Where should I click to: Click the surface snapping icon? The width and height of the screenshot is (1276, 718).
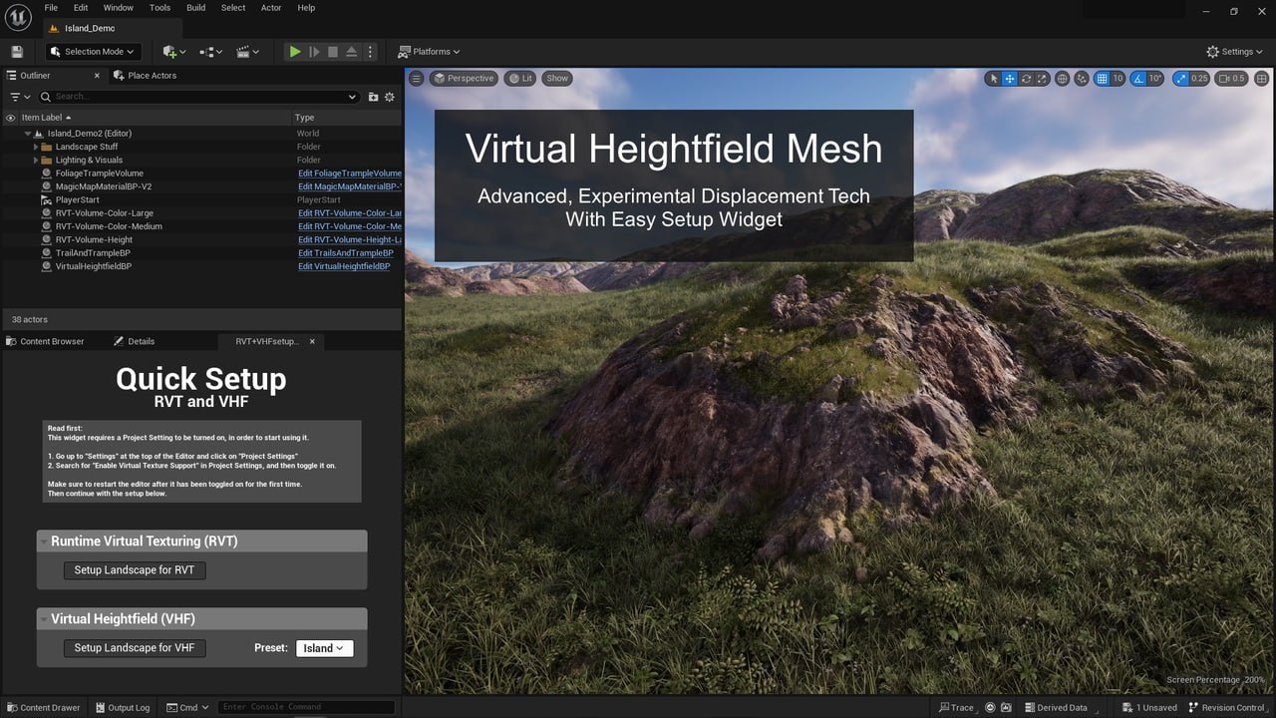point(1082,79)
